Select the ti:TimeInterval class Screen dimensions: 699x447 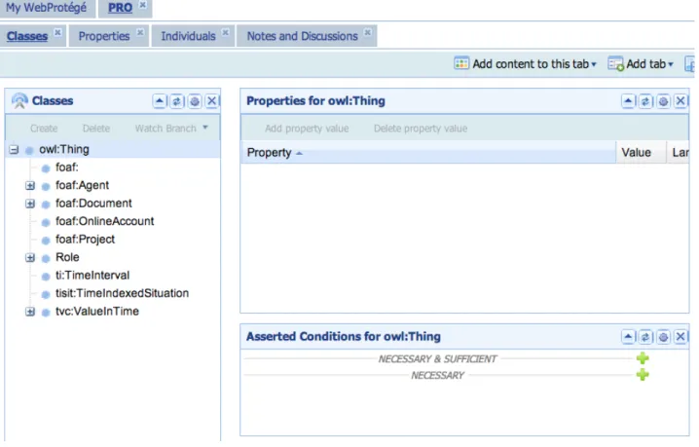(92, 276)
